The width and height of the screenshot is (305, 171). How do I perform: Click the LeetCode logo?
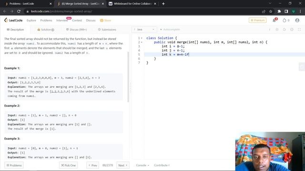(13, 20)
